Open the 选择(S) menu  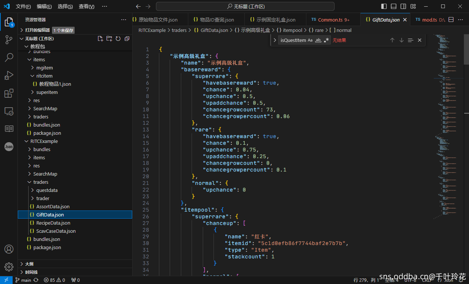pos(65,6)
